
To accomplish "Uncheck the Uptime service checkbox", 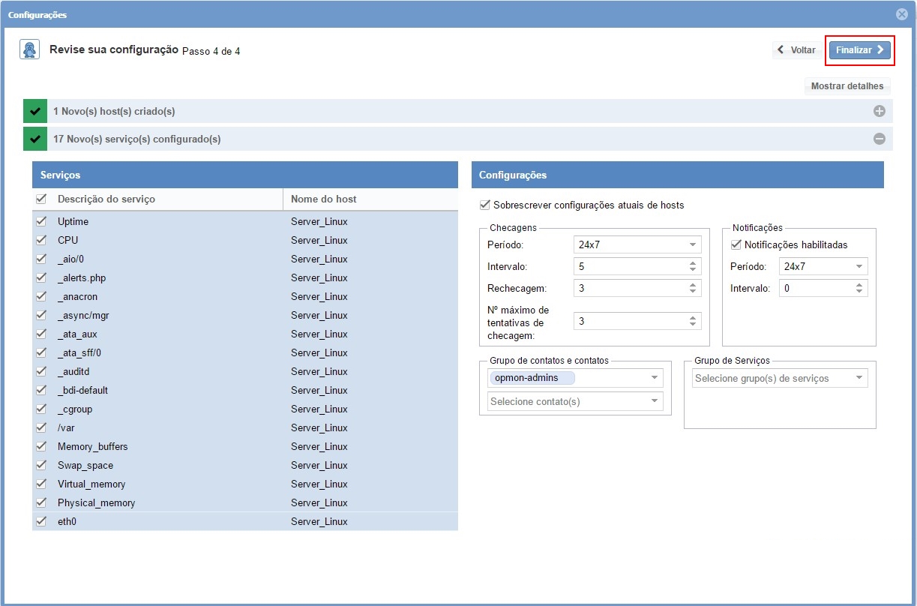I will coord(41,221).
